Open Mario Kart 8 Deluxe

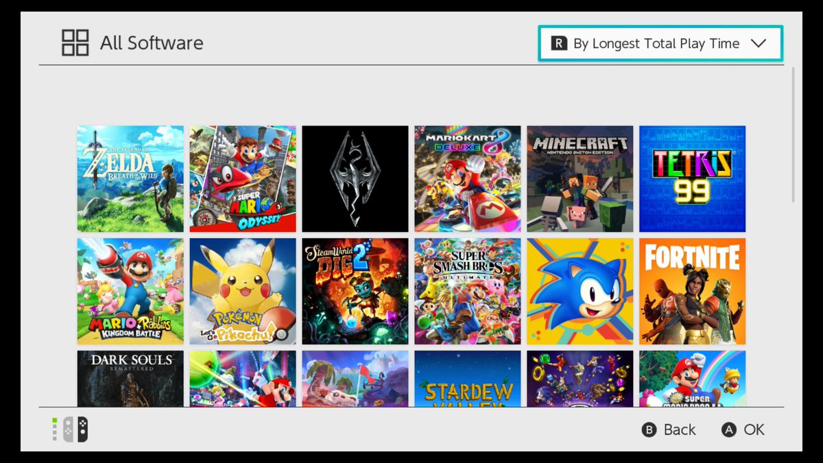point(468,178)
